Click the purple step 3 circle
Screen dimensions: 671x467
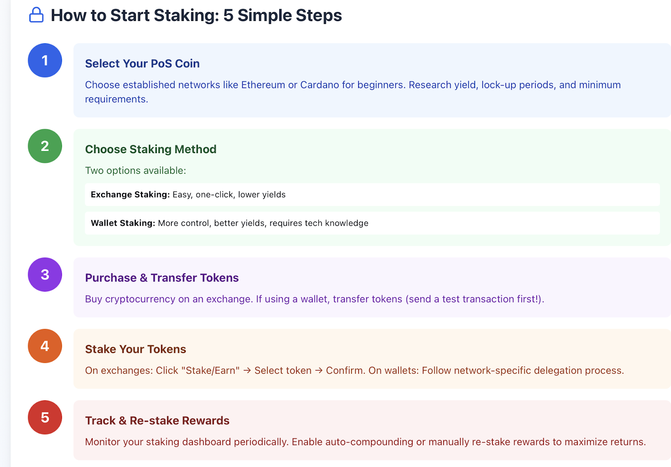click(45, 274)
